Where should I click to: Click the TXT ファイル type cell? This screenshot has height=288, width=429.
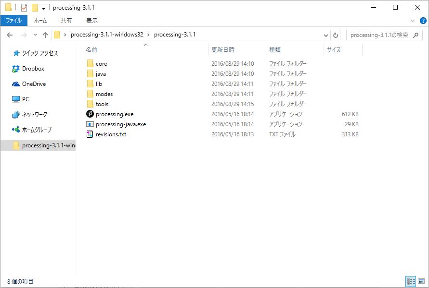tap(282, 134)
